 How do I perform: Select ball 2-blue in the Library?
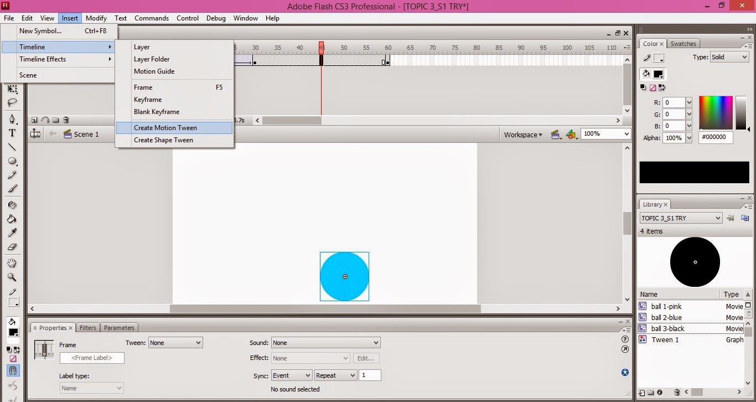[666, 317]
